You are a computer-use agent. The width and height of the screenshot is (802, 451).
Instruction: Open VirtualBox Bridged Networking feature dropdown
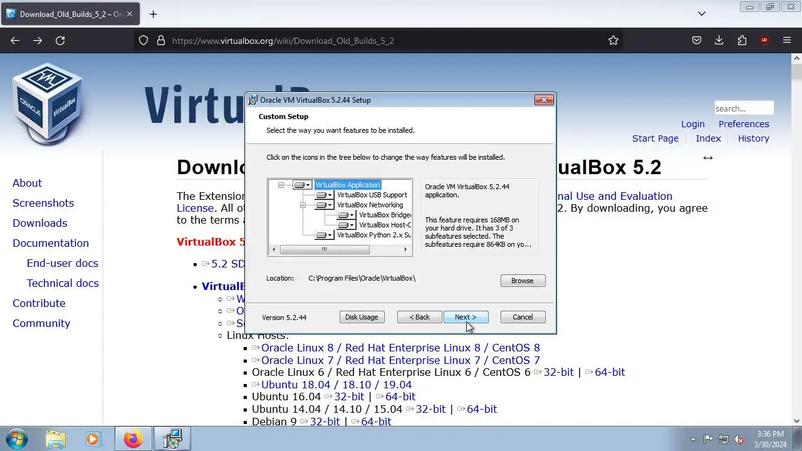point(346,215)
